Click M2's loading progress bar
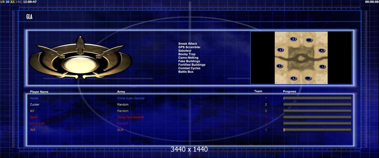The width and height of the screenshot is (379, 158). 317,111
